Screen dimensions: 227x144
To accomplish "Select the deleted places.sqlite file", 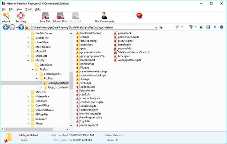I will (123, 41).
